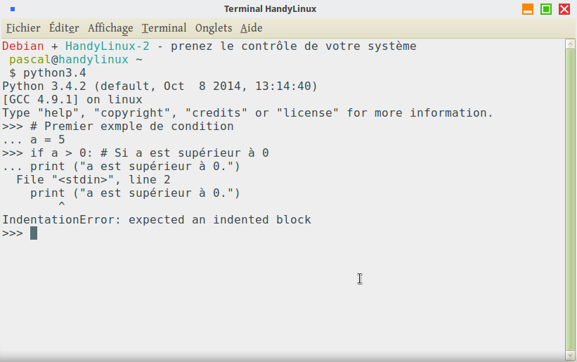Click the scrollbar up arrow

pos(571,44)
